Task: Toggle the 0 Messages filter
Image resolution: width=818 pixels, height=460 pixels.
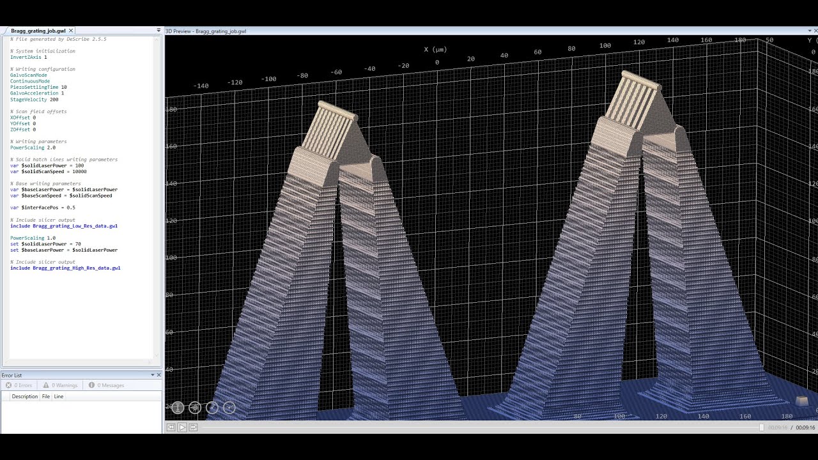Action: point(107,385)
